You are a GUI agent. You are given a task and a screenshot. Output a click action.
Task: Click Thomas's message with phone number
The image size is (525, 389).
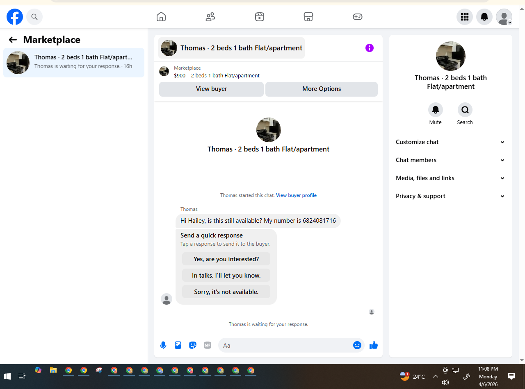pyautogui.click(x=258, y=221)
